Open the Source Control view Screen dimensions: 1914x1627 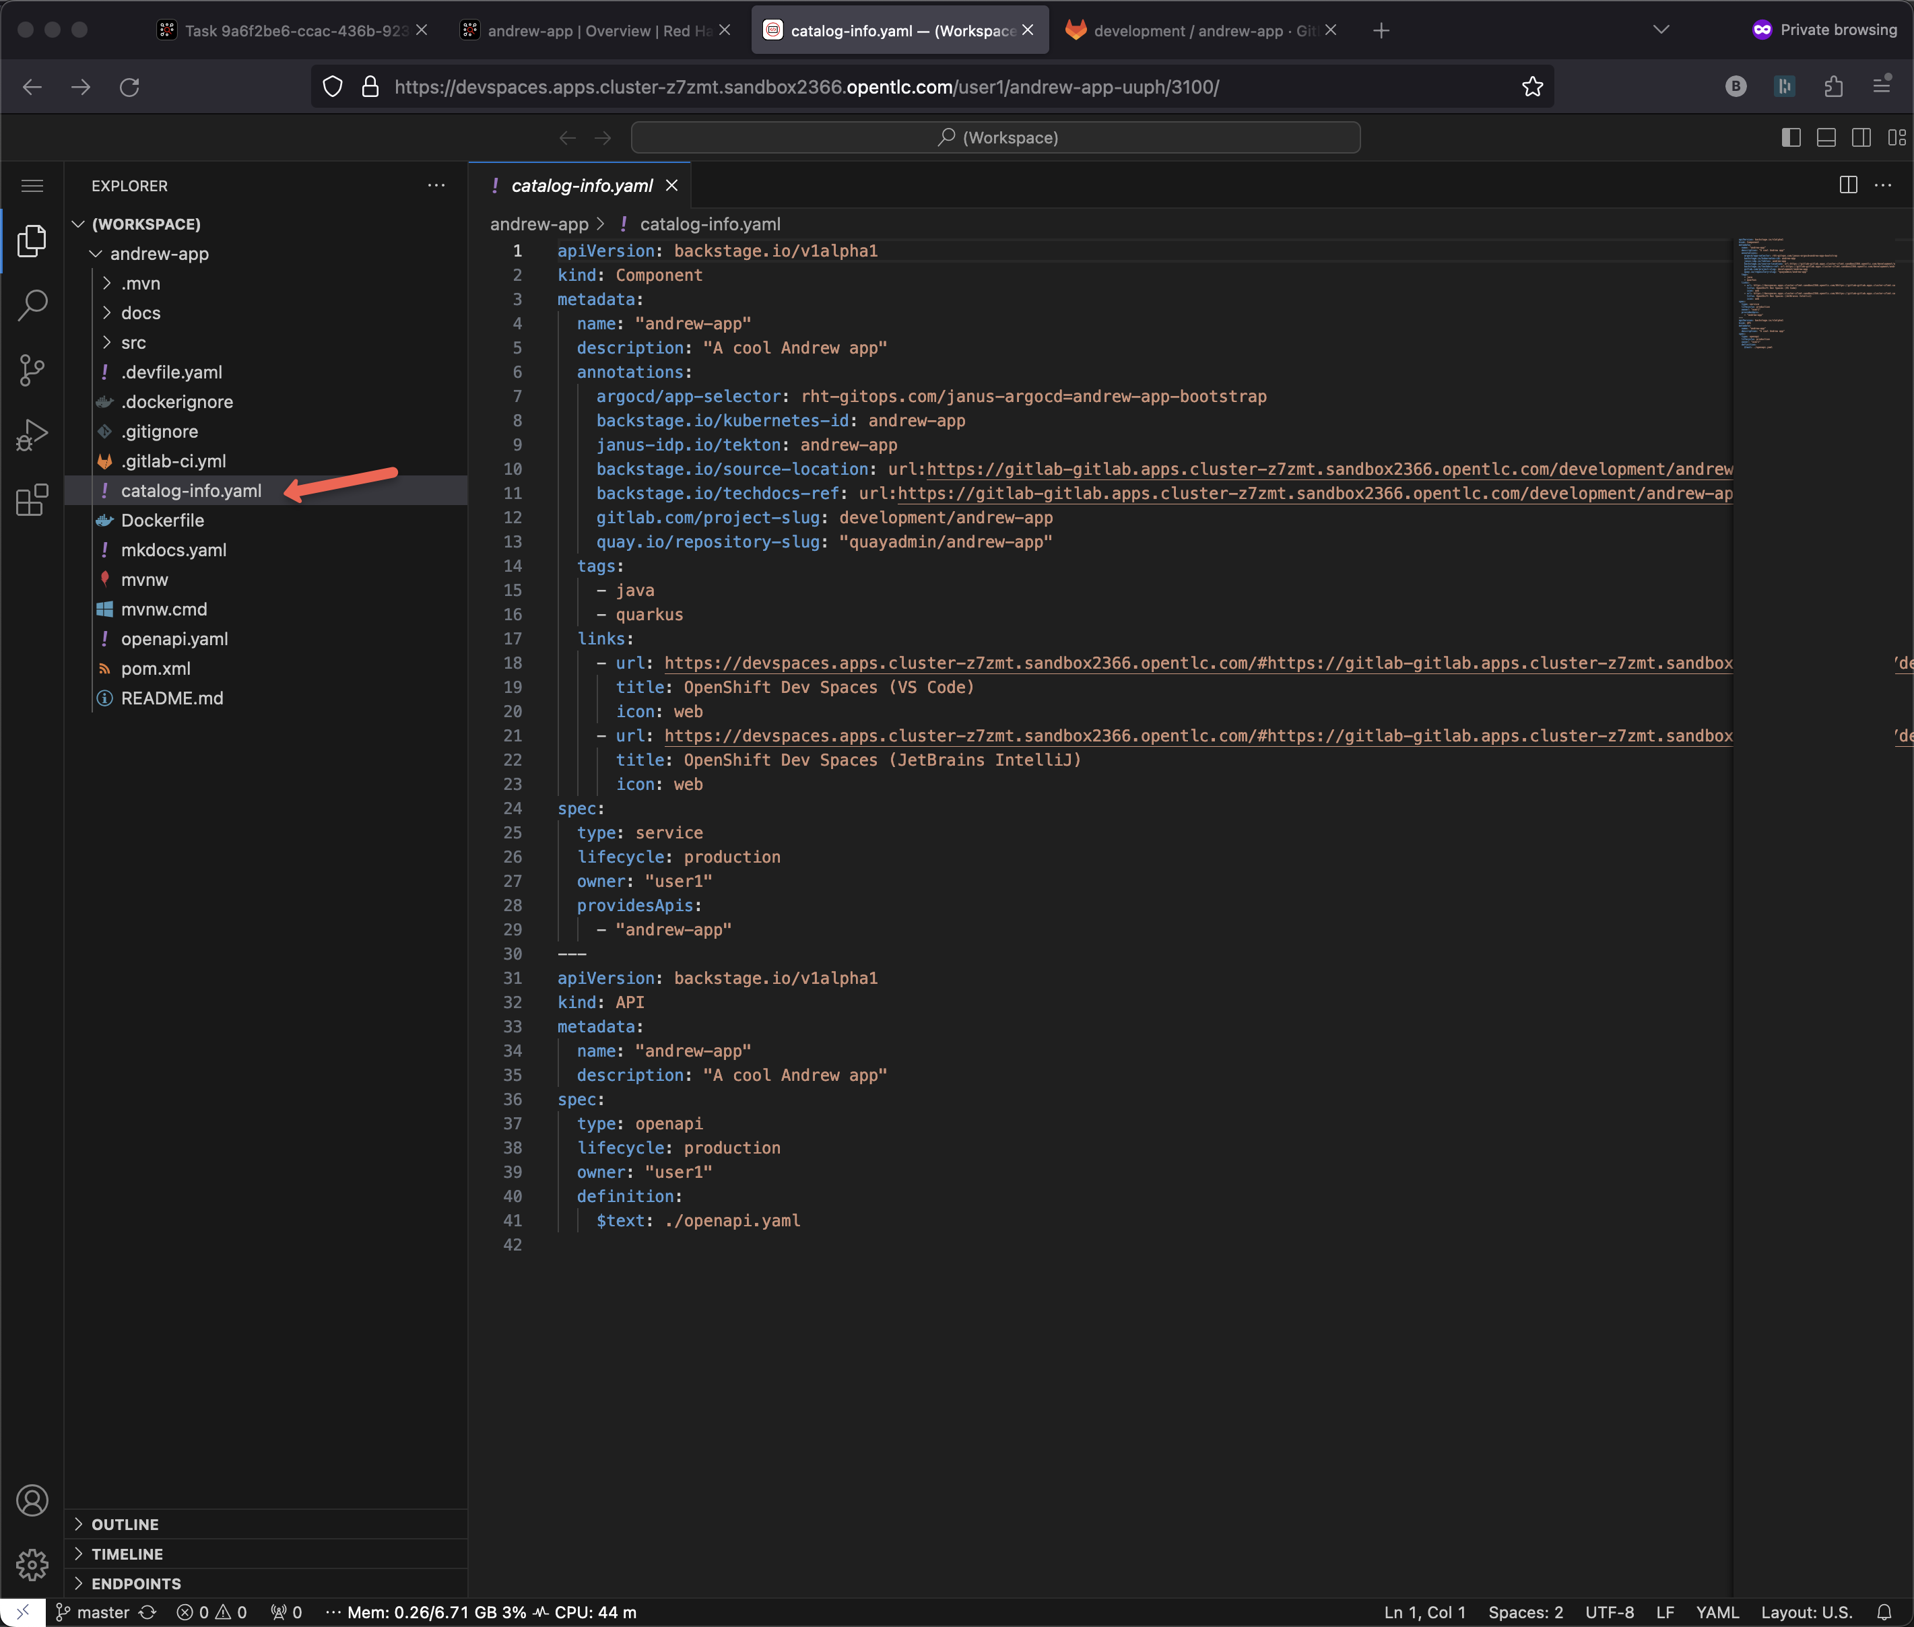[32, 370]
